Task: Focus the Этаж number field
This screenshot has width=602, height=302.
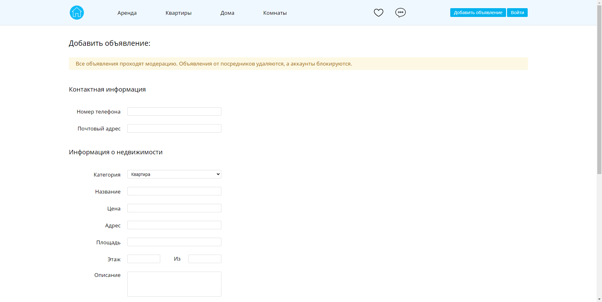Action: [x=144, y=259]
